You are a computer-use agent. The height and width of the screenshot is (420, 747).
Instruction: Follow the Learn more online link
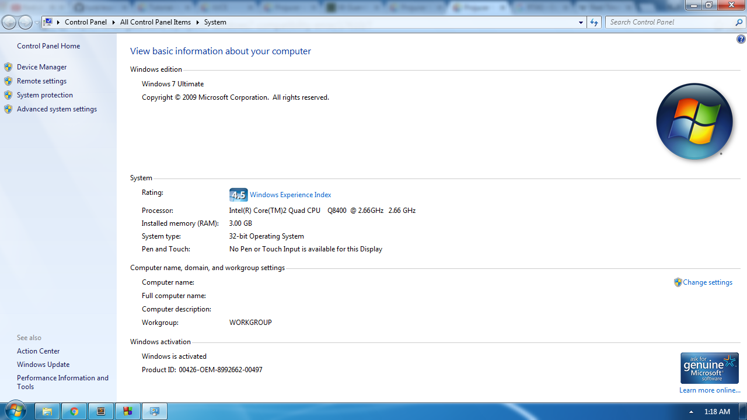[x=710, y=390]
